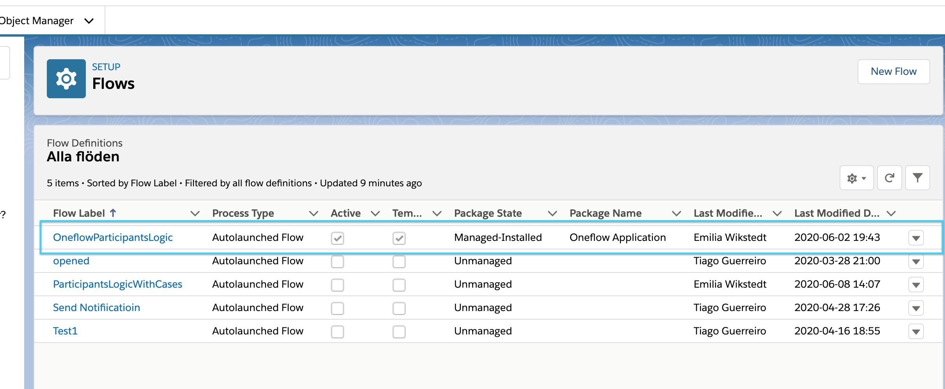Click the Setup gear icon beside Flows
This screenshot has width=945, height=389.
(66, 79)
